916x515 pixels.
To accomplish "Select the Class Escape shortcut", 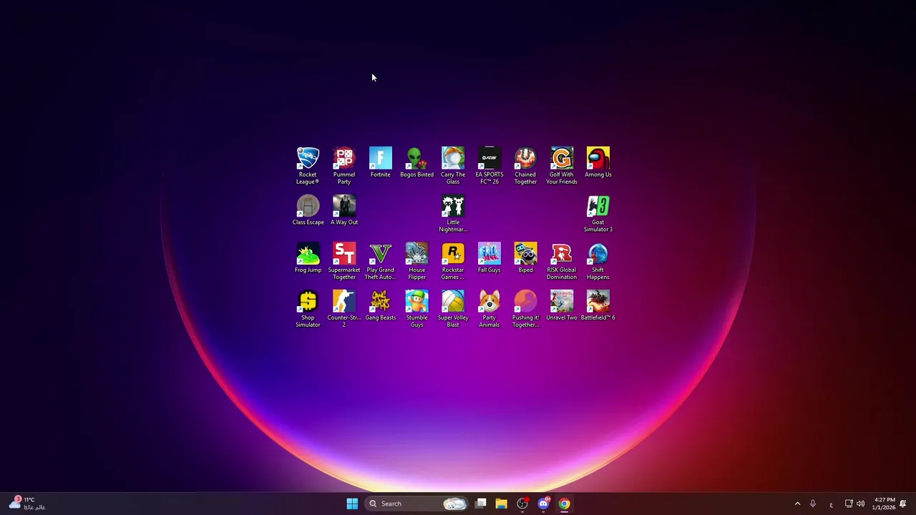I will tap(308, 210).
